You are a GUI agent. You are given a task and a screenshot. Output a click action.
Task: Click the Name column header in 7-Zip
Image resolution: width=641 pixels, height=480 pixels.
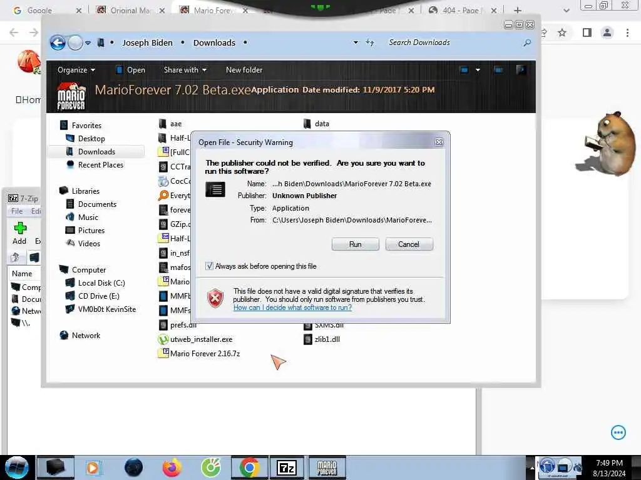pyautogui.click(x=22, y=274)
